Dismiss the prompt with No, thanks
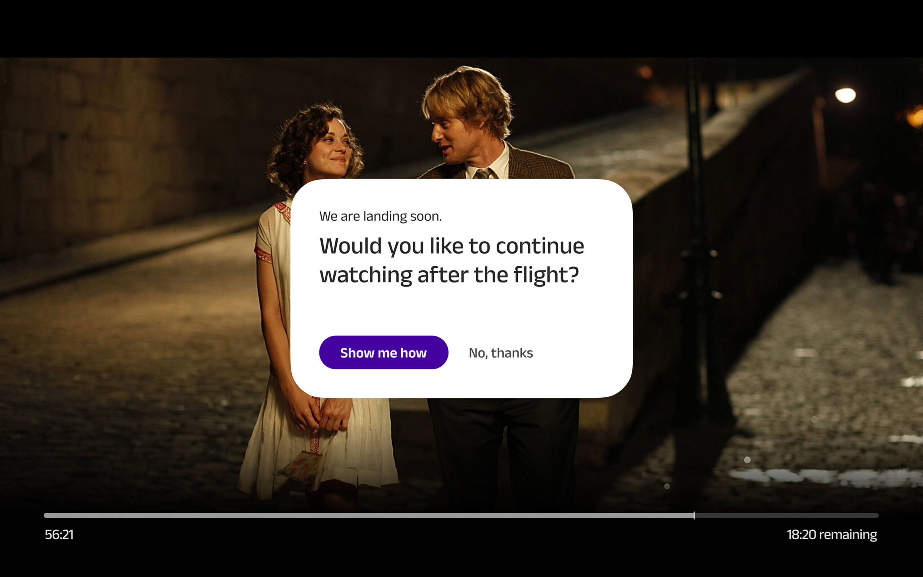 [501, 353]
